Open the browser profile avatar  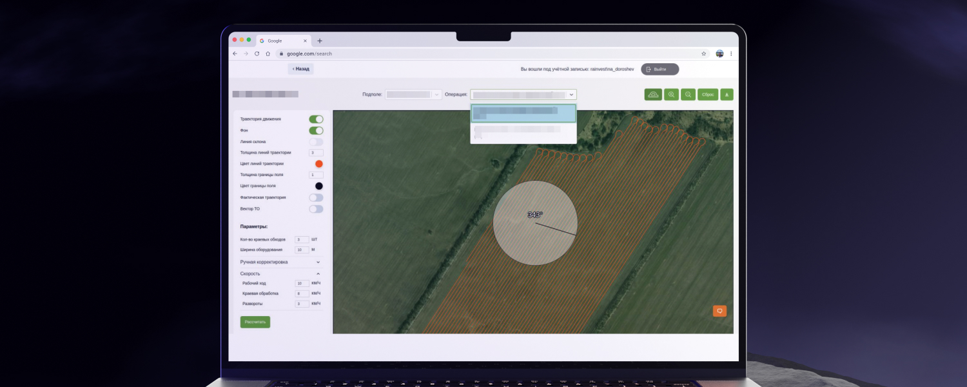719,54
